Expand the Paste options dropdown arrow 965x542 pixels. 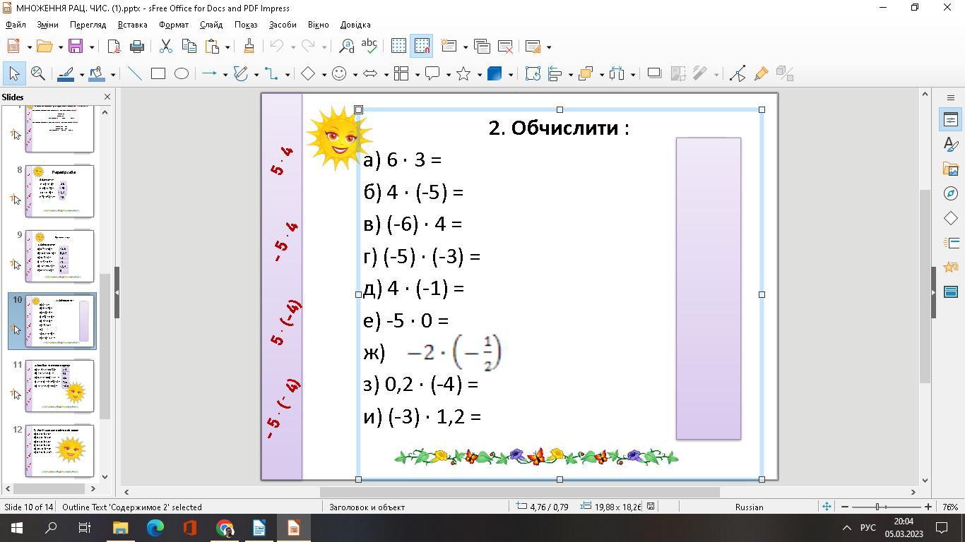[x=227, y=47]
